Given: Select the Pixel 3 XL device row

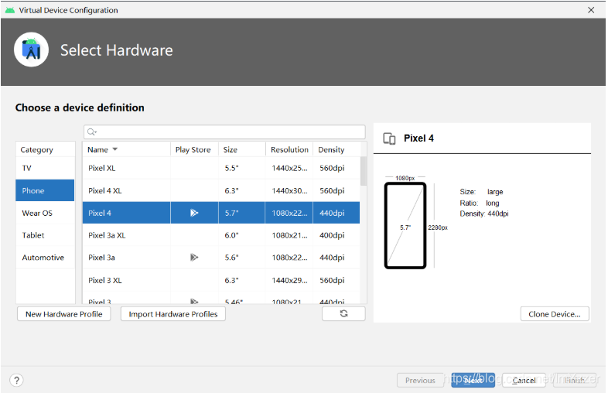Looking at the screenshot, I should coord(221,280).
